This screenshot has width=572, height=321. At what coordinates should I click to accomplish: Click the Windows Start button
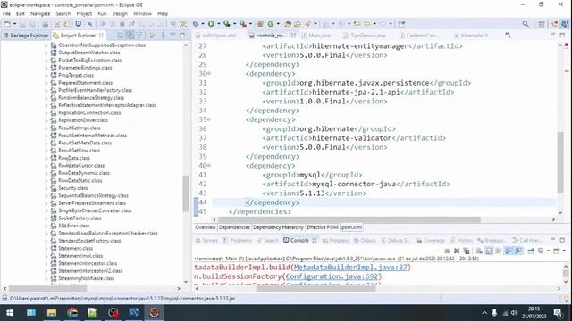[x=10, y=313]
